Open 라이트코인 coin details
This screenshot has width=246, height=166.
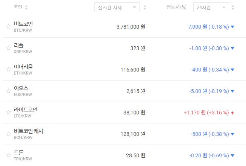click(x=26, y=110)
